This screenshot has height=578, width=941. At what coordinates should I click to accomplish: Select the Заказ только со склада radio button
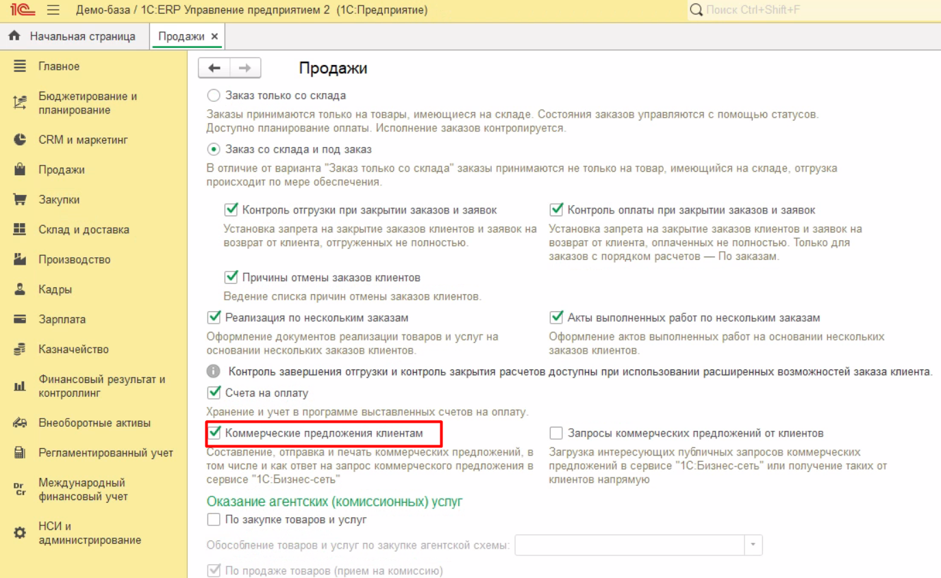[214, 96]
